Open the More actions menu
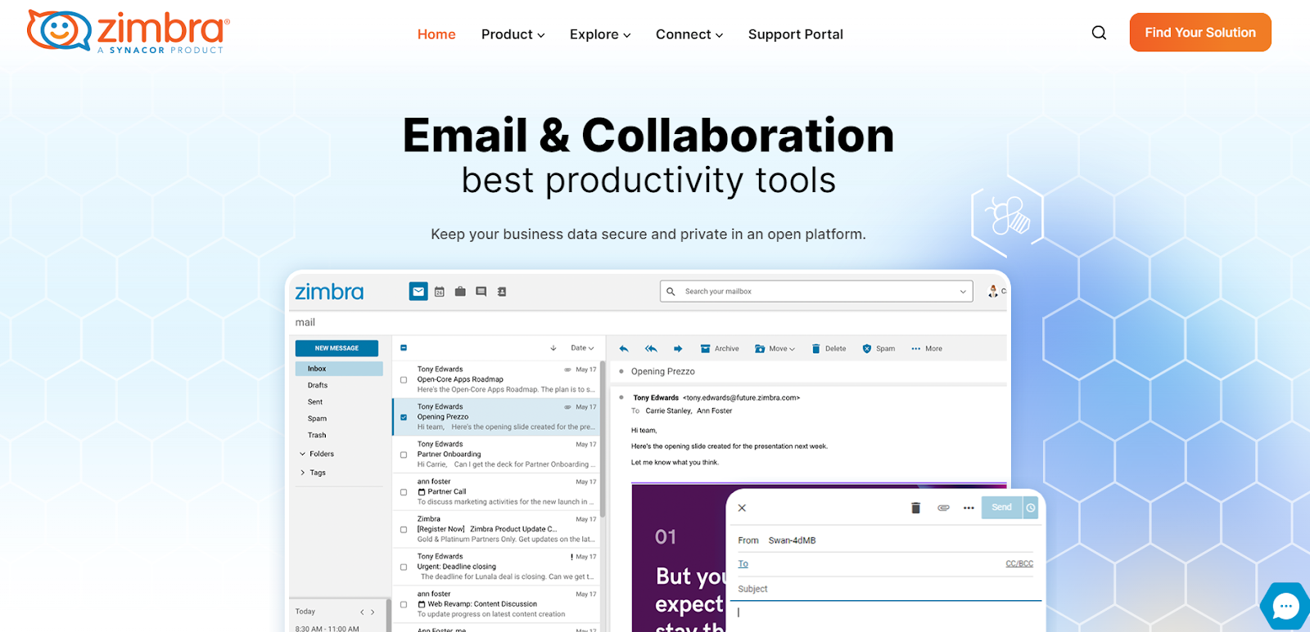 pyautogui.click(x=927, y=348)
